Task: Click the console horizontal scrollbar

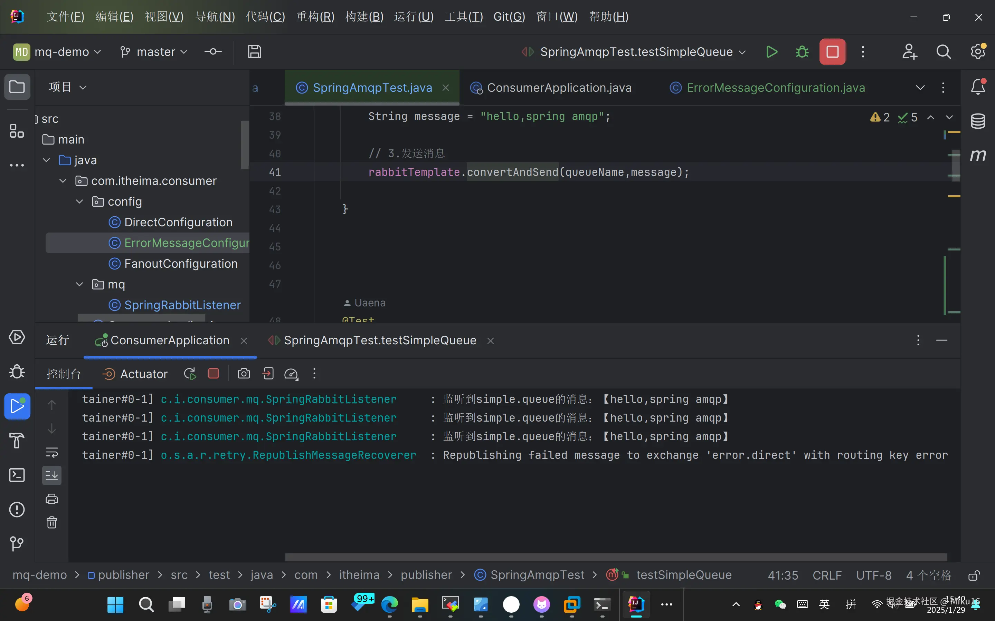Action: 616,557
